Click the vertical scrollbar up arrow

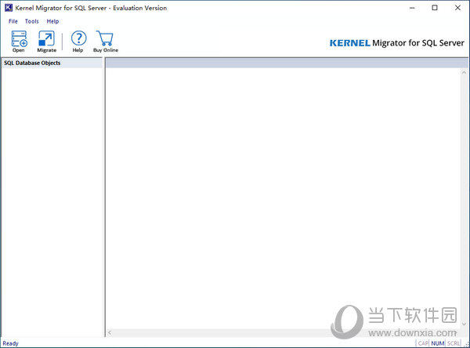pyautogui.click(x=464, y=72)
